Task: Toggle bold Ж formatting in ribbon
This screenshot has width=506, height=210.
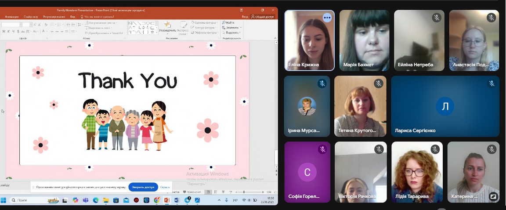Action: tap(4, 31)
